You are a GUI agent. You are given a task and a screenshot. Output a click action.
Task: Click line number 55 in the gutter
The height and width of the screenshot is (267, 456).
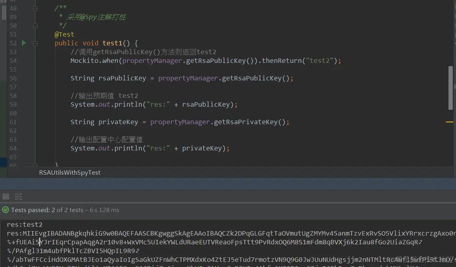click(13, 69)
